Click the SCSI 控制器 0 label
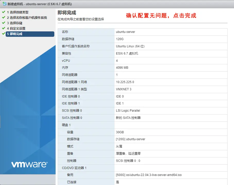Viewport: 234px width, 185px height. click(x=72, y=111)
